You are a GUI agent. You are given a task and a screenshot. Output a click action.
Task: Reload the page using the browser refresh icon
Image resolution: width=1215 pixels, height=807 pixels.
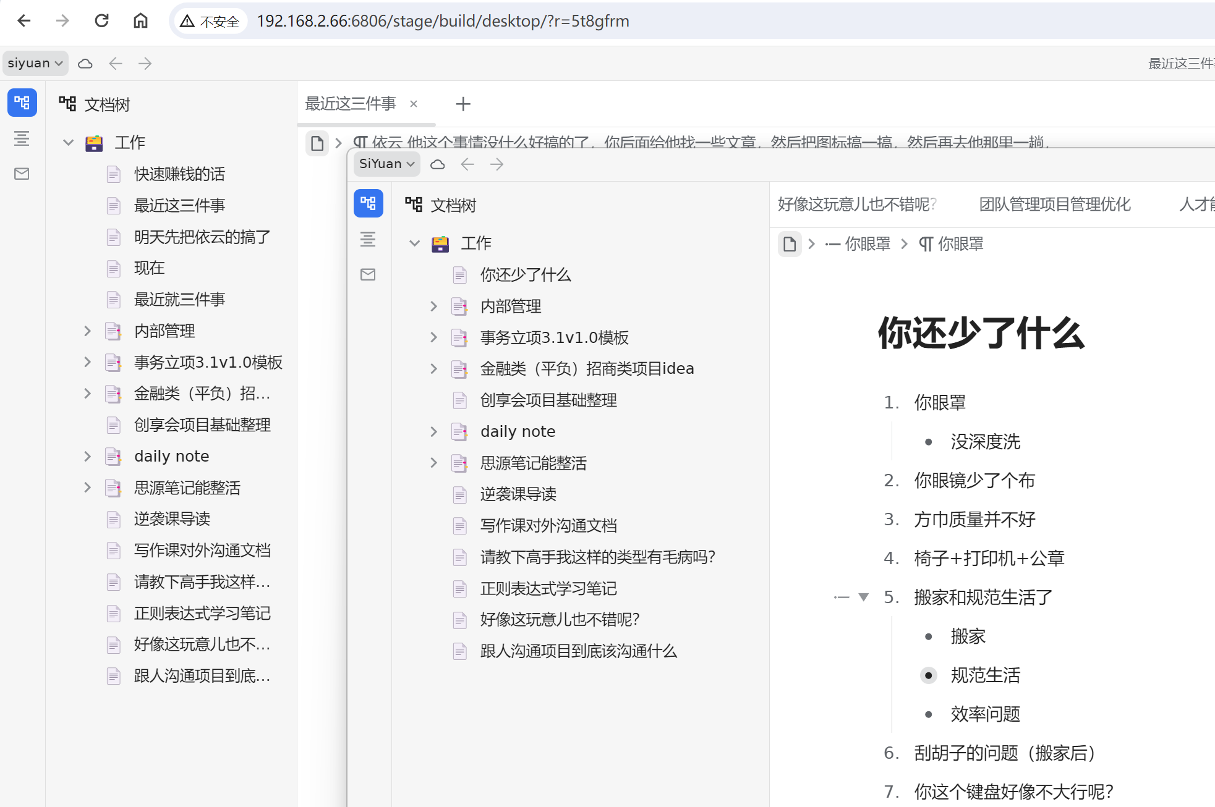click(102, 20)
